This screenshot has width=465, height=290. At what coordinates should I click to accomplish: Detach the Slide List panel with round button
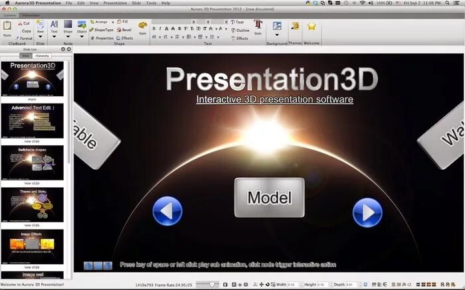tap(63, 49)
